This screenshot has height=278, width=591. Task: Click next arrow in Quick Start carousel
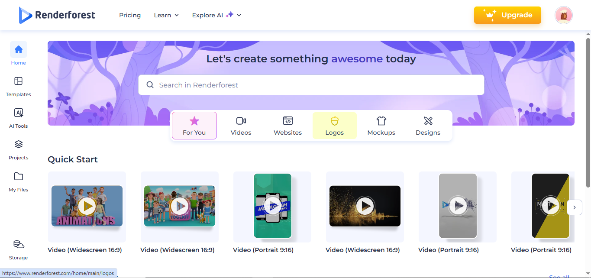pyautogui.click(x=575, y=207)
